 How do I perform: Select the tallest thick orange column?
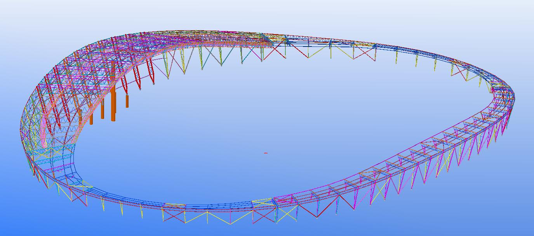click(x=113, y=91)
